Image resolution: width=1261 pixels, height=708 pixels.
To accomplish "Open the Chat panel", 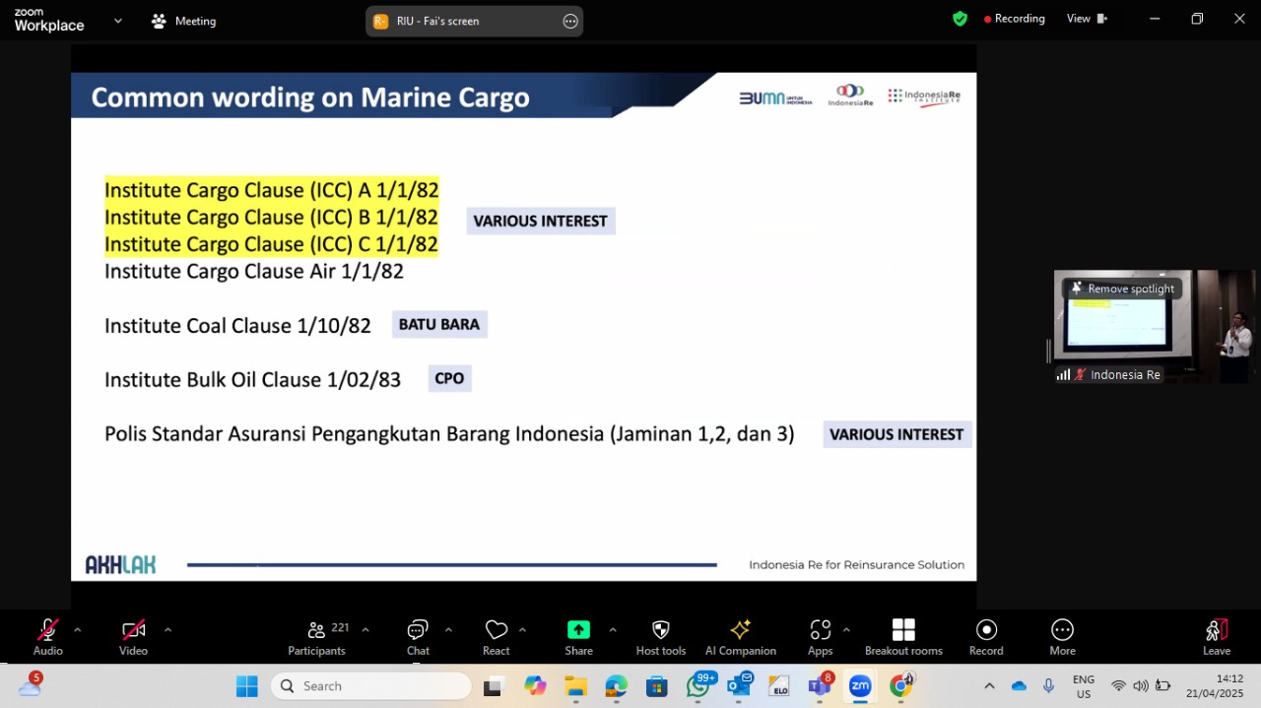I will coord(418,637).
